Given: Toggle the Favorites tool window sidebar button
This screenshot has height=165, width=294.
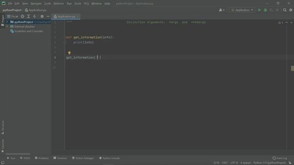Looking at the screenshot, I should [3, 146].
